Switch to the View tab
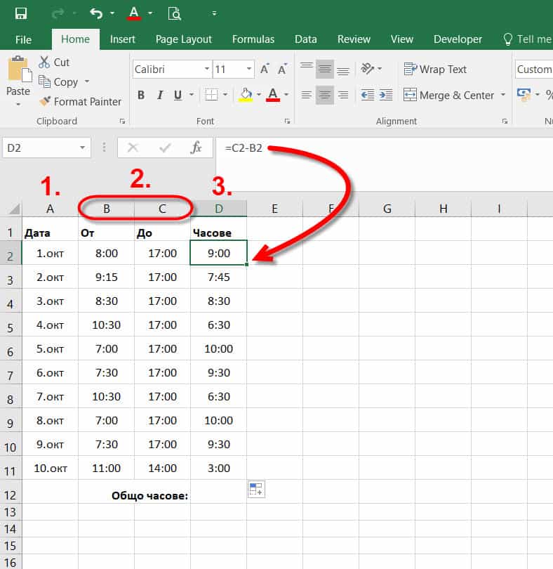 pos(402,39)
